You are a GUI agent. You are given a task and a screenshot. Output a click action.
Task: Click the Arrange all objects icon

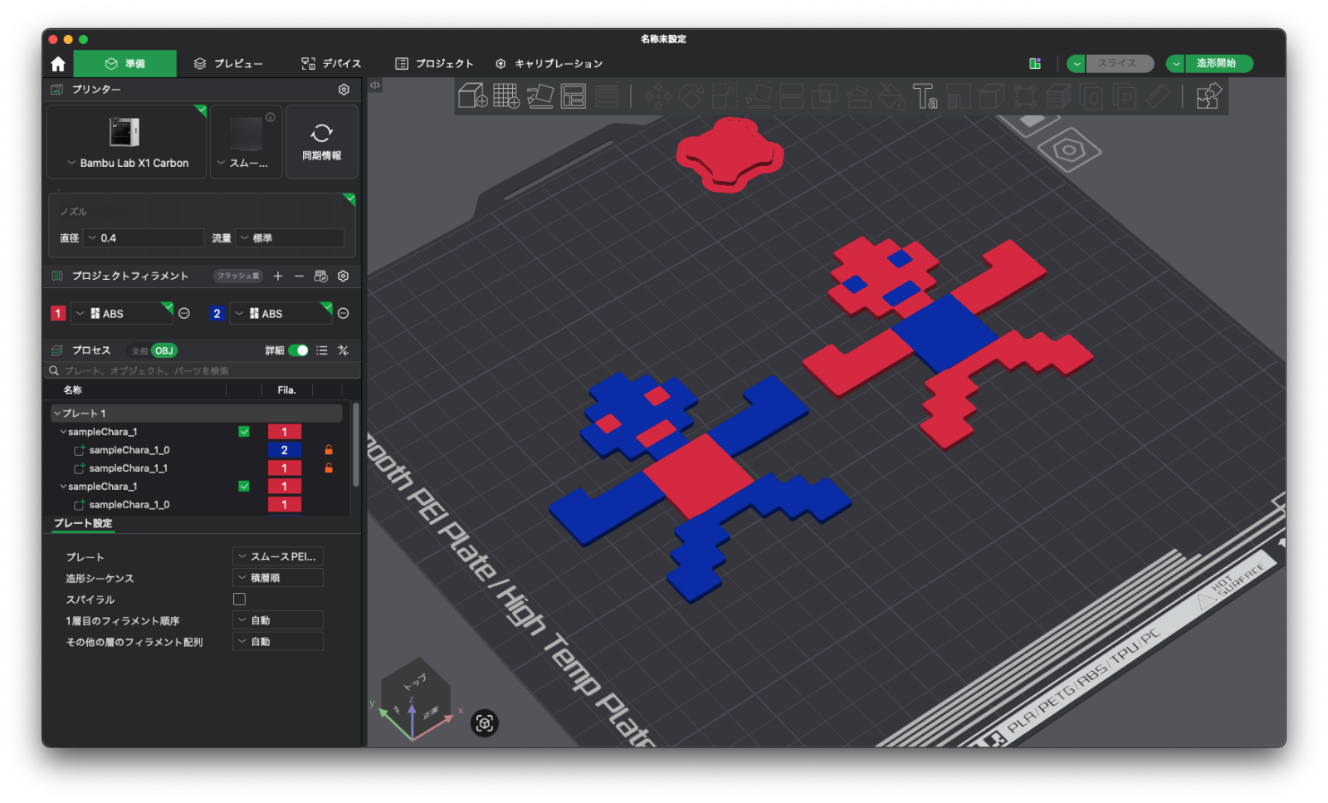[x=574, y=96]
